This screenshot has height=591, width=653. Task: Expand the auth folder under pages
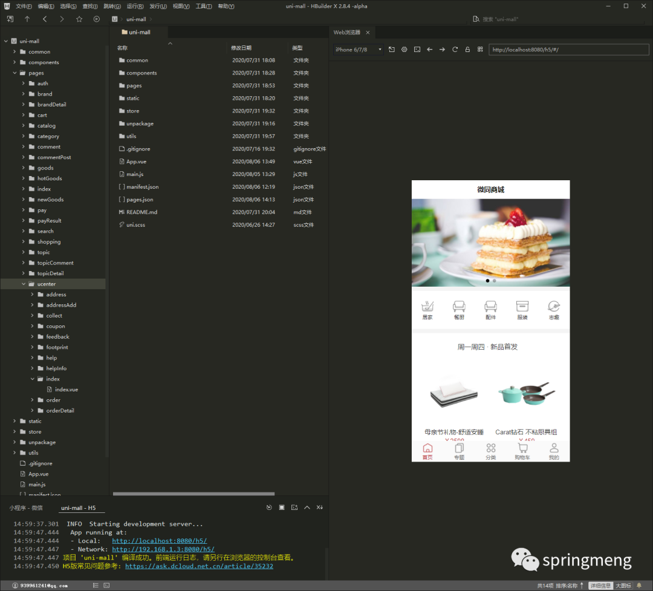click(x=24, y=83)
